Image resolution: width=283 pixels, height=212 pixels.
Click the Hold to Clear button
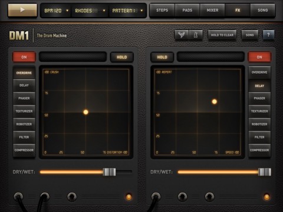pos(222,35)
